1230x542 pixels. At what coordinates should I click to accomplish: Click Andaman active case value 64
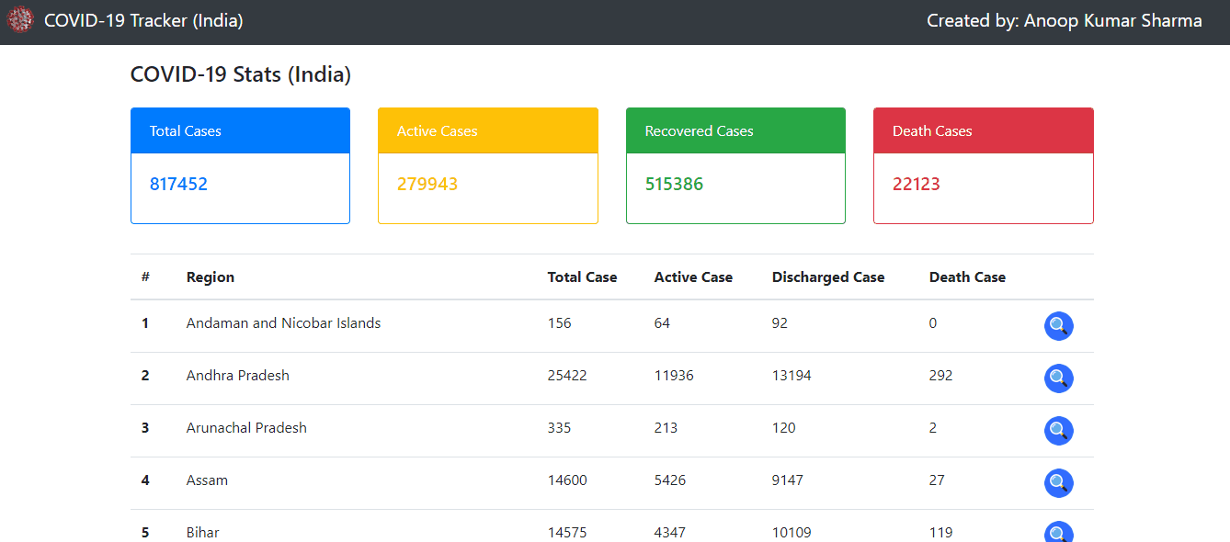click(x=663, y=323)
